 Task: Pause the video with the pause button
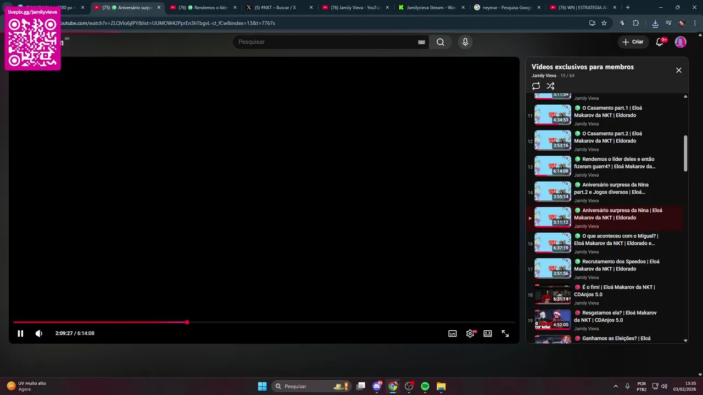pos(20,333)
